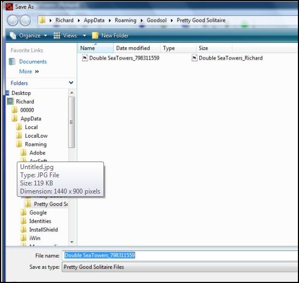Click the address bar folder icon

(x=42, y=20)
